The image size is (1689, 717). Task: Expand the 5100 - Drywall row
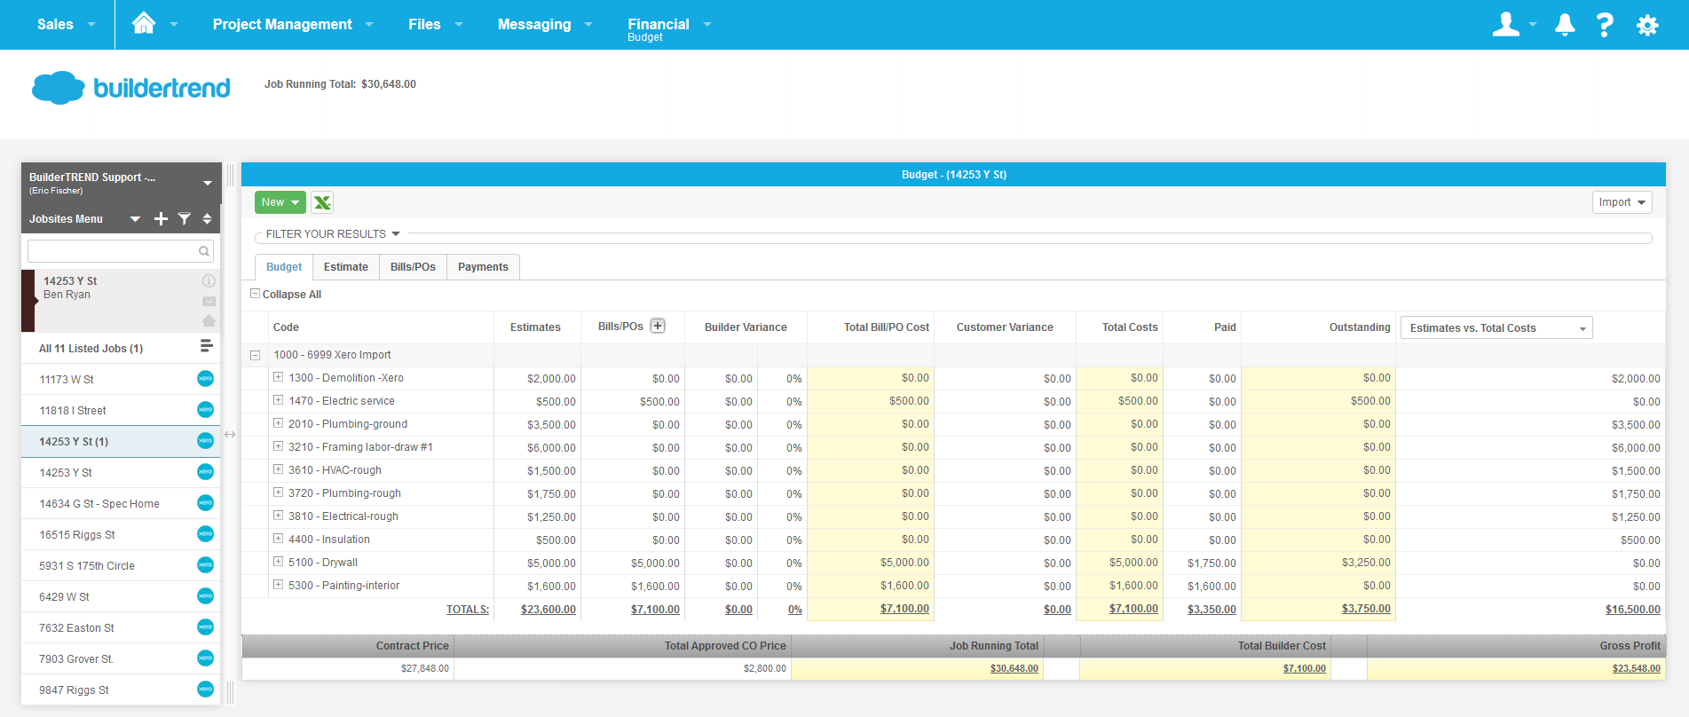[x=278, y=562]
